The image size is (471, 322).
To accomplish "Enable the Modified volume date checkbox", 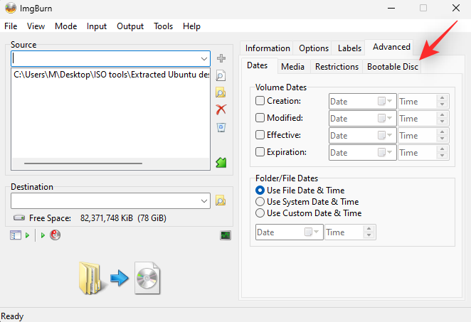I will pyautogui.click(x=260, y=117).
